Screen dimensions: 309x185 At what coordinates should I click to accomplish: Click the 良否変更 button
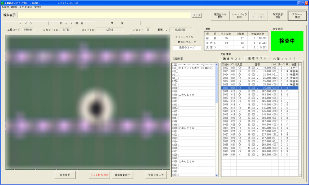point(65,174)
